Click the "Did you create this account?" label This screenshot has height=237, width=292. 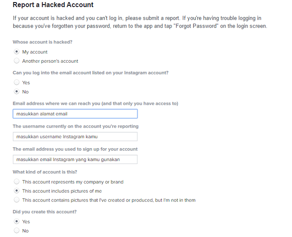click(44, 212)
